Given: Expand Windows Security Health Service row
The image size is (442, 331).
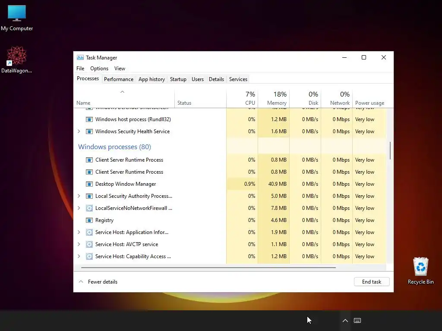Looking at the screenshot, I should pyautogui.click(x=79, y=131).
